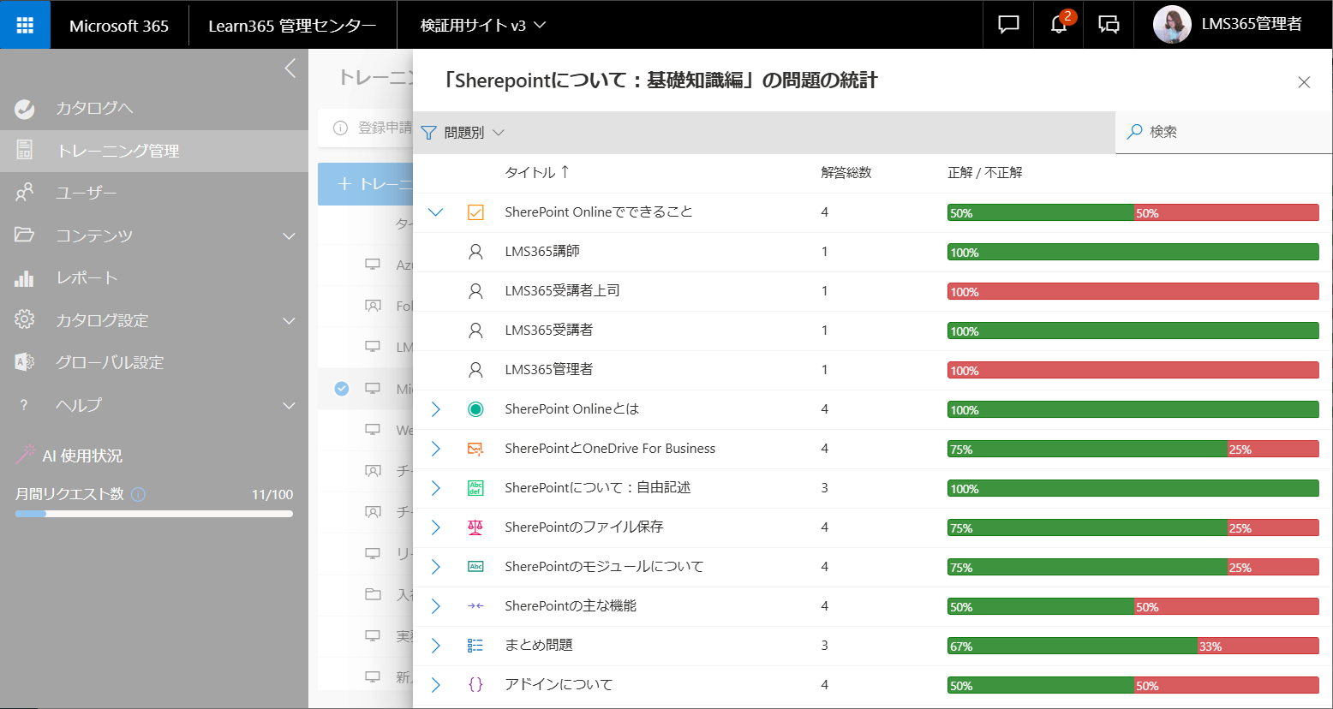This screenshot has height=709, width=1333.
Task: Expand SherePointのモジュールについて row
Action: pos(436,567)
